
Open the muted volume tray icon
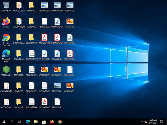pyautogui.click(x=146, y=122)
